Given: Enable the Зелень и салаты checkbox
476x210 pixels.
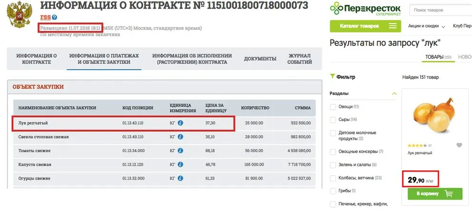Looking at the screenshot, I should pyautogui.click(x=333, y=165).
